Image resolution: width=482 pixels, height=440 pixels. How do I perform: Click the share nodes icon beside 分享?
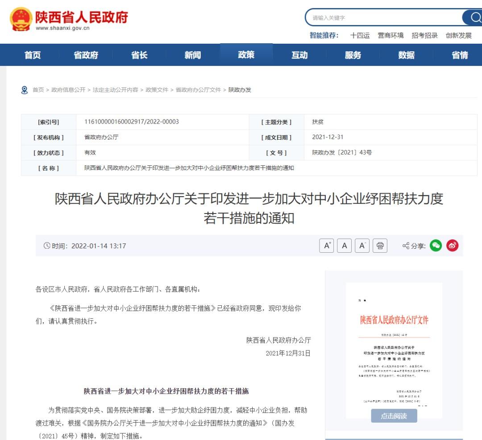point(406,246)
